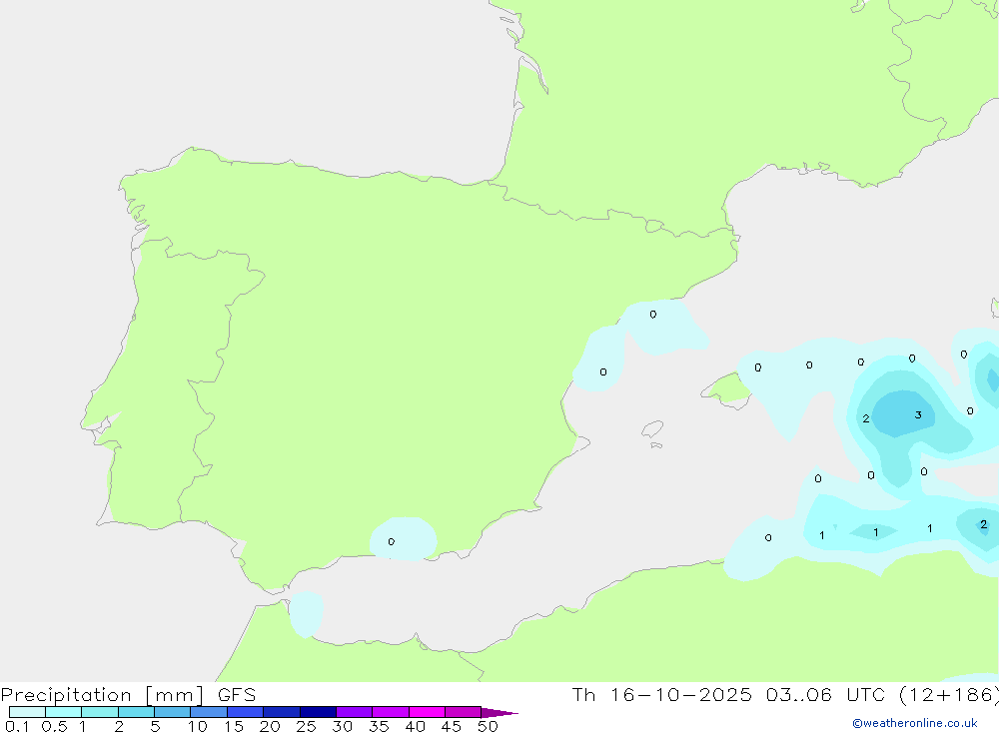Click the legend label '25'
999x732 pixels.
coord(306,726)
